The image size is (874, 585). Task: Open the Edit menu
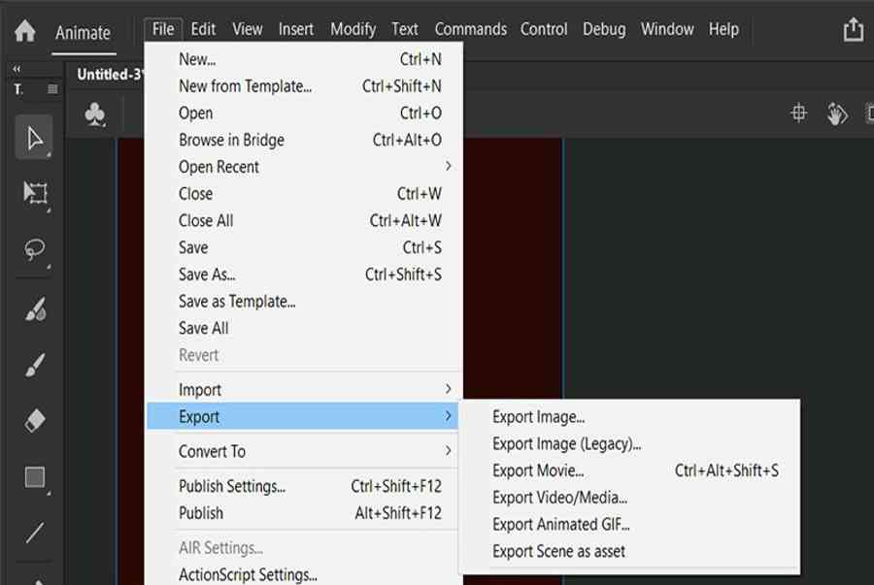click(203, 29)
